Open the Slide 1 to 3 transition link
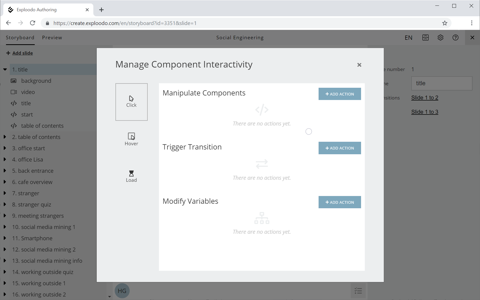The image size is (480, 300). click(425, 112)
